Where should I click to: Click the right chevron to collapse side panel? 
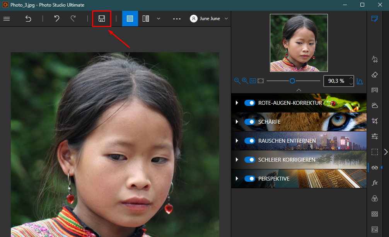coord(386,152)
